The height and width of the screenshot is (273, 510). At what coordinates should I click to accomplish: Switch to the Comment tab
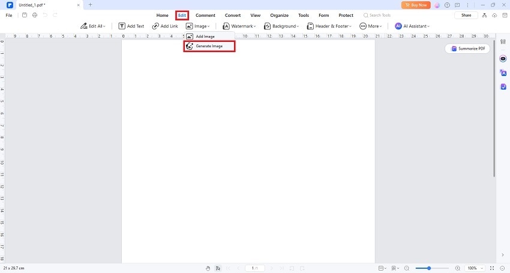pyautogui.click(x=205, y=15)
